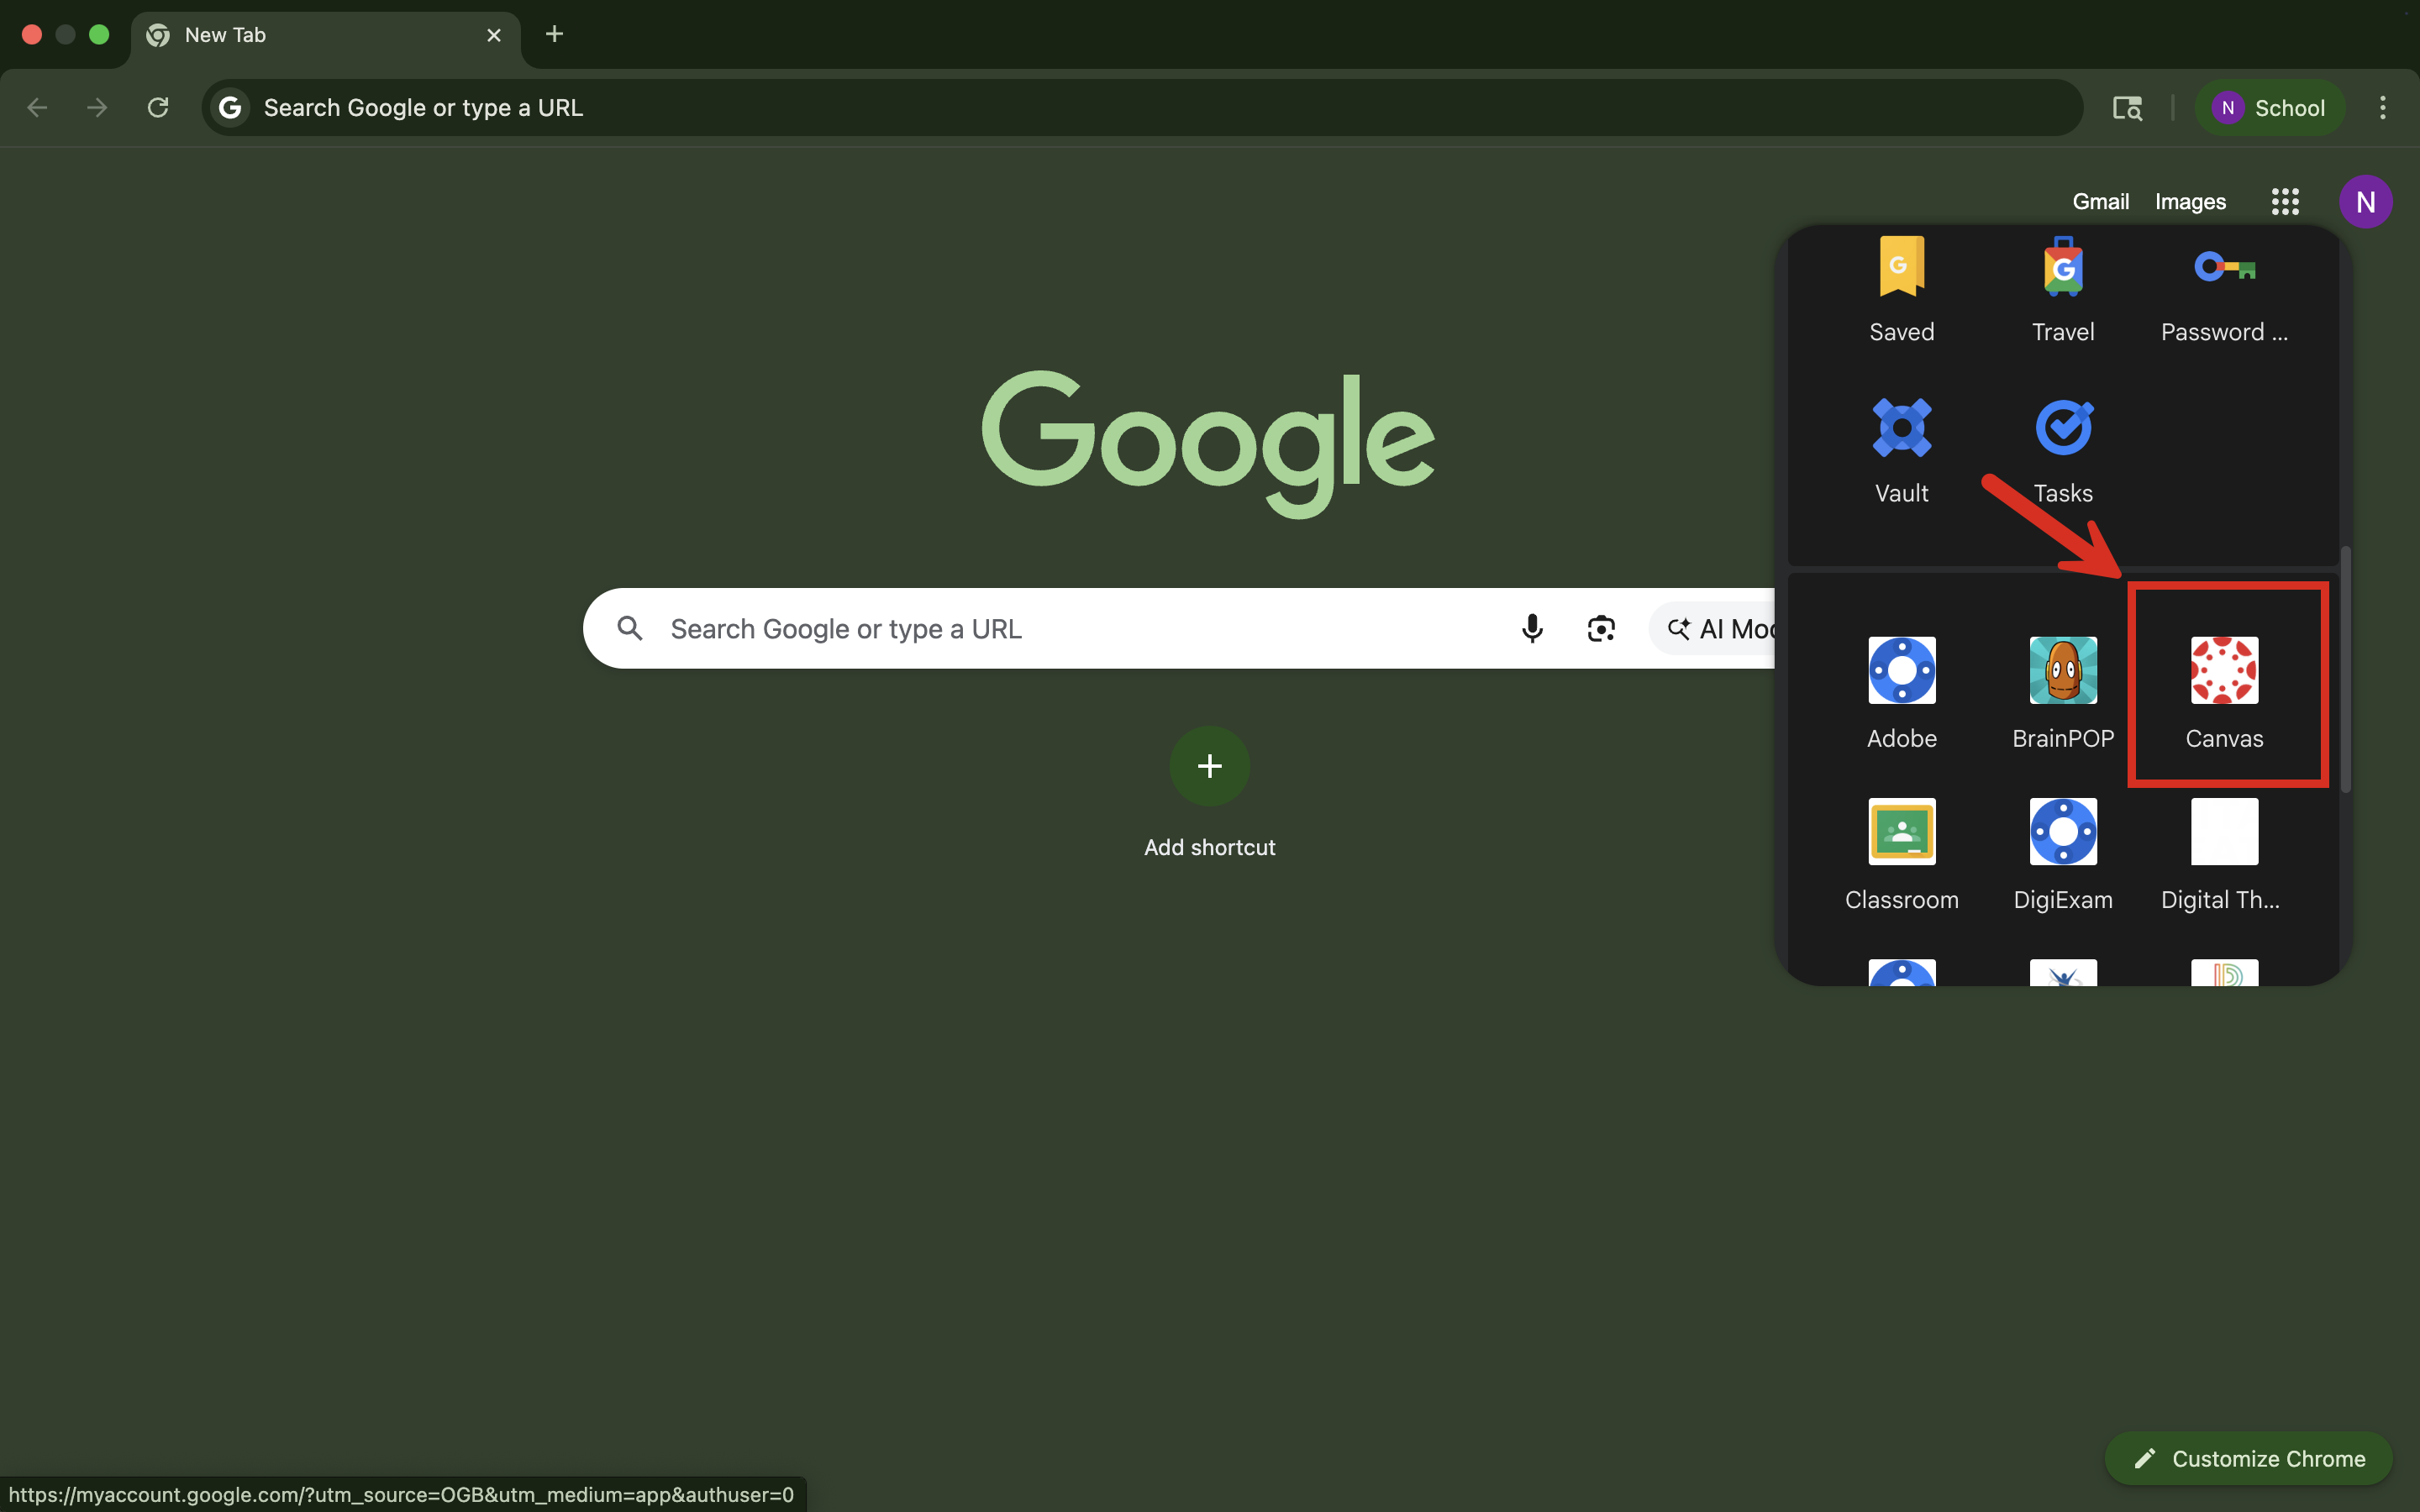Open Password Manager app
Screen dimensions: 2420x1512
coord(2223,268)
